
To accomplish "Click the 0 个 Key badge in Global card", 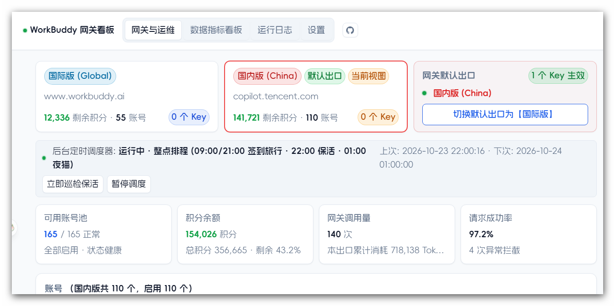I will (x=189, y=117).
